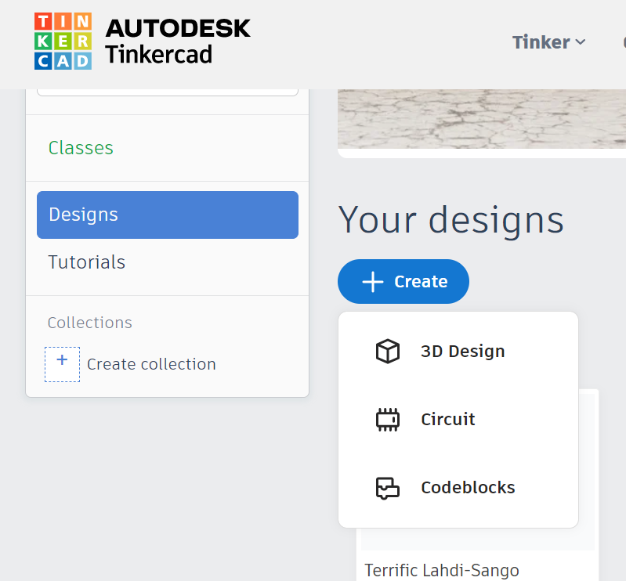Open the Tutorials sidebar item

(87, 262)
